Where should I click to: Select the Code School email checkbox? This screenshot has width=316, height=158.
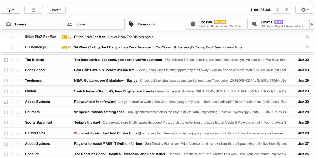[x=6, y=70]
